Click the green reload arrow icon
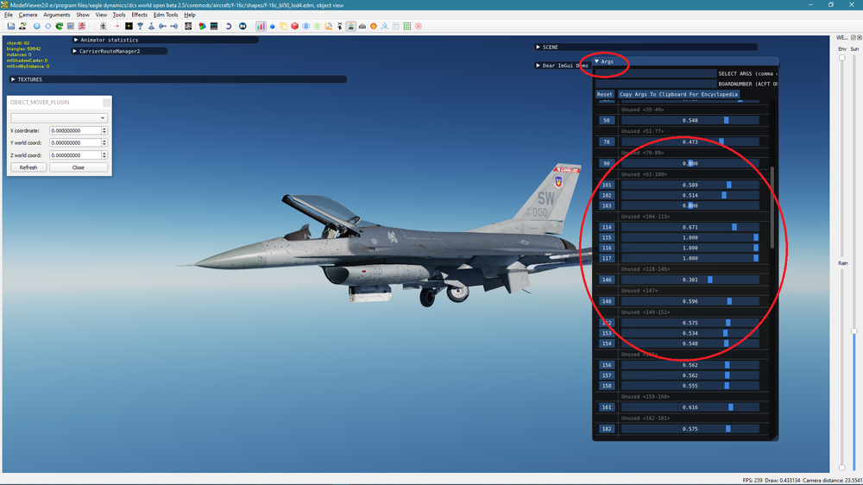The width and height of the screenshot is (863, 485). tap(59, 26)
